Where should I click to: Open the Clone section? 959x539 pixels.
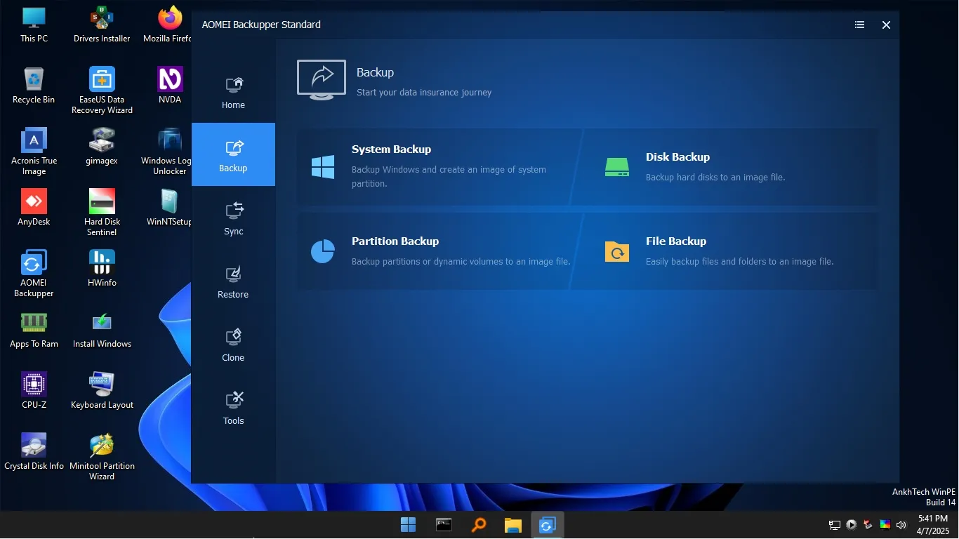[233, 345]
